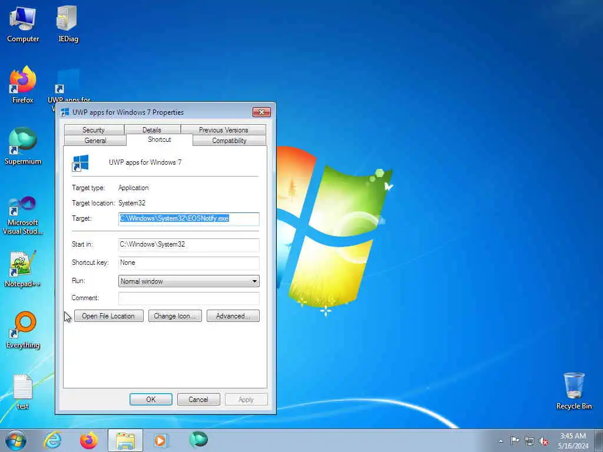Select the Recycle Bin desktop icon
The height and width of the screenshot is (452, 603).
[574, 391]
